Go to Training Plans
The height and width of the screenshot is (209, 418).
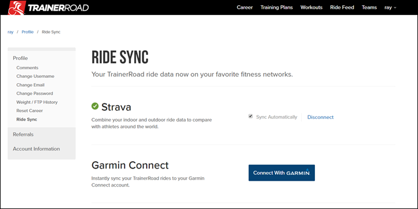276,8
